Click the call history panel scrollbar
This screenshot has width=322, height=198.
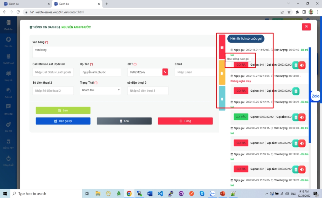click(309, 94)
